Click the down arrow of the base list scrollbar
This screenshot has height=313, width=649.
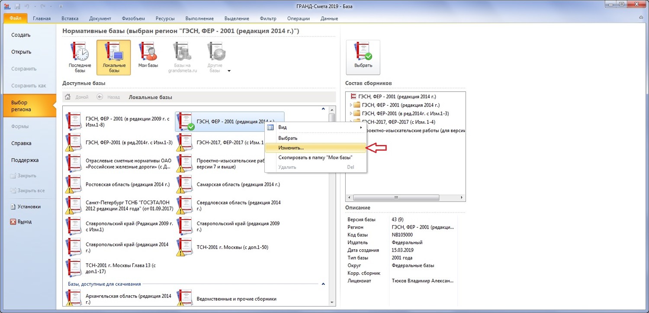[x=332, y=303]
